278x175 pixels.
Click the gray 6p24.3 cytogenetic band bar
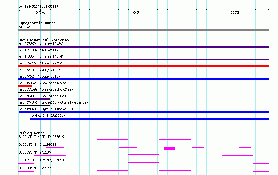pyautogui.click(x=144, y=30)
